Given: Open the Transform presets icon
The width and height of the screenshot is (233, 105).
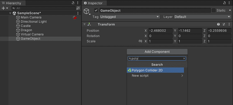Looking at the screenshot, I should (224, 24).
